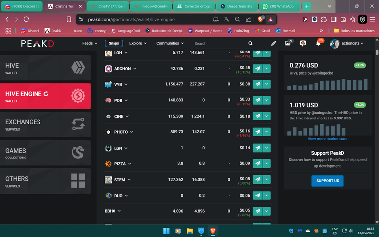Screen dimensions: 379x237
Task: Open actioncats account dropdown
Action: 352,43
